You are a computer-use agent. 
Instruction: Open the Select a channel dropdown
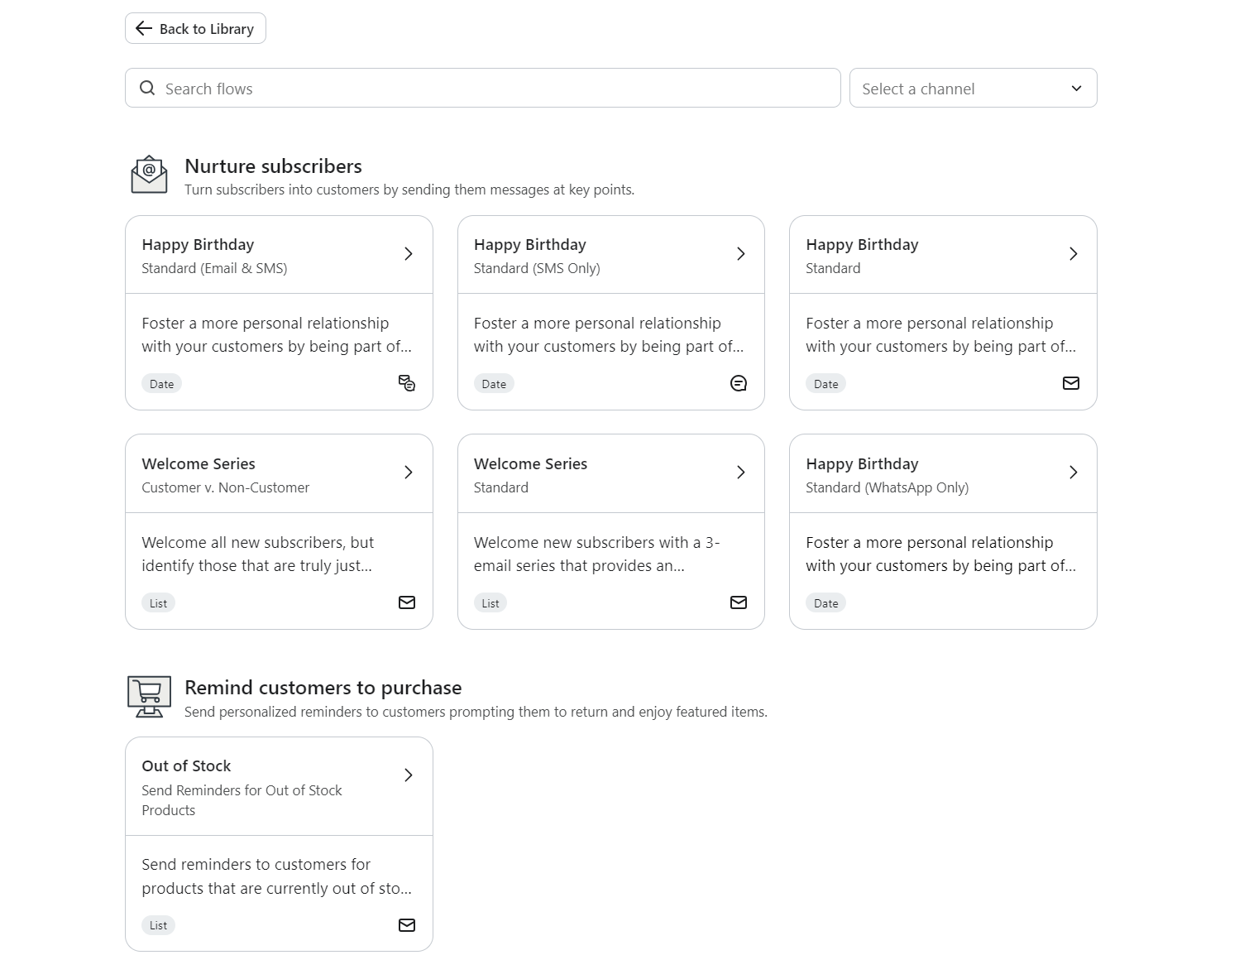point(973,88)
